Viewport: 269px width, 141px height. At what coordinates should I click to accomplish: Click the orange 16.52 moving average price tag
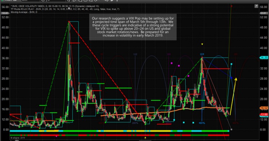pos(264,108)
